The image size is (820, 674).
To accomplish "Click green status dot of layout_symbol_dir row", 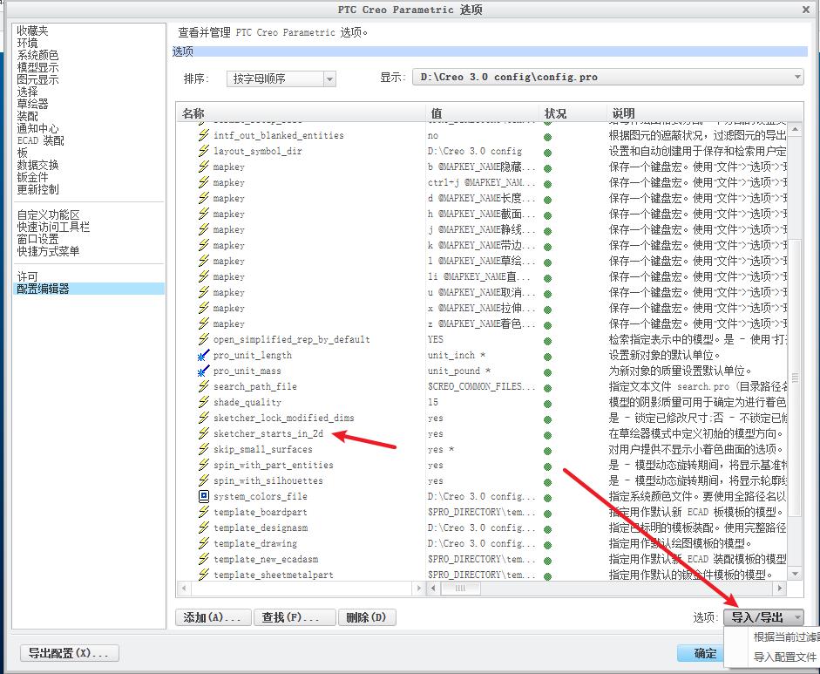I will pyautogui.click(x=547, y=153).
